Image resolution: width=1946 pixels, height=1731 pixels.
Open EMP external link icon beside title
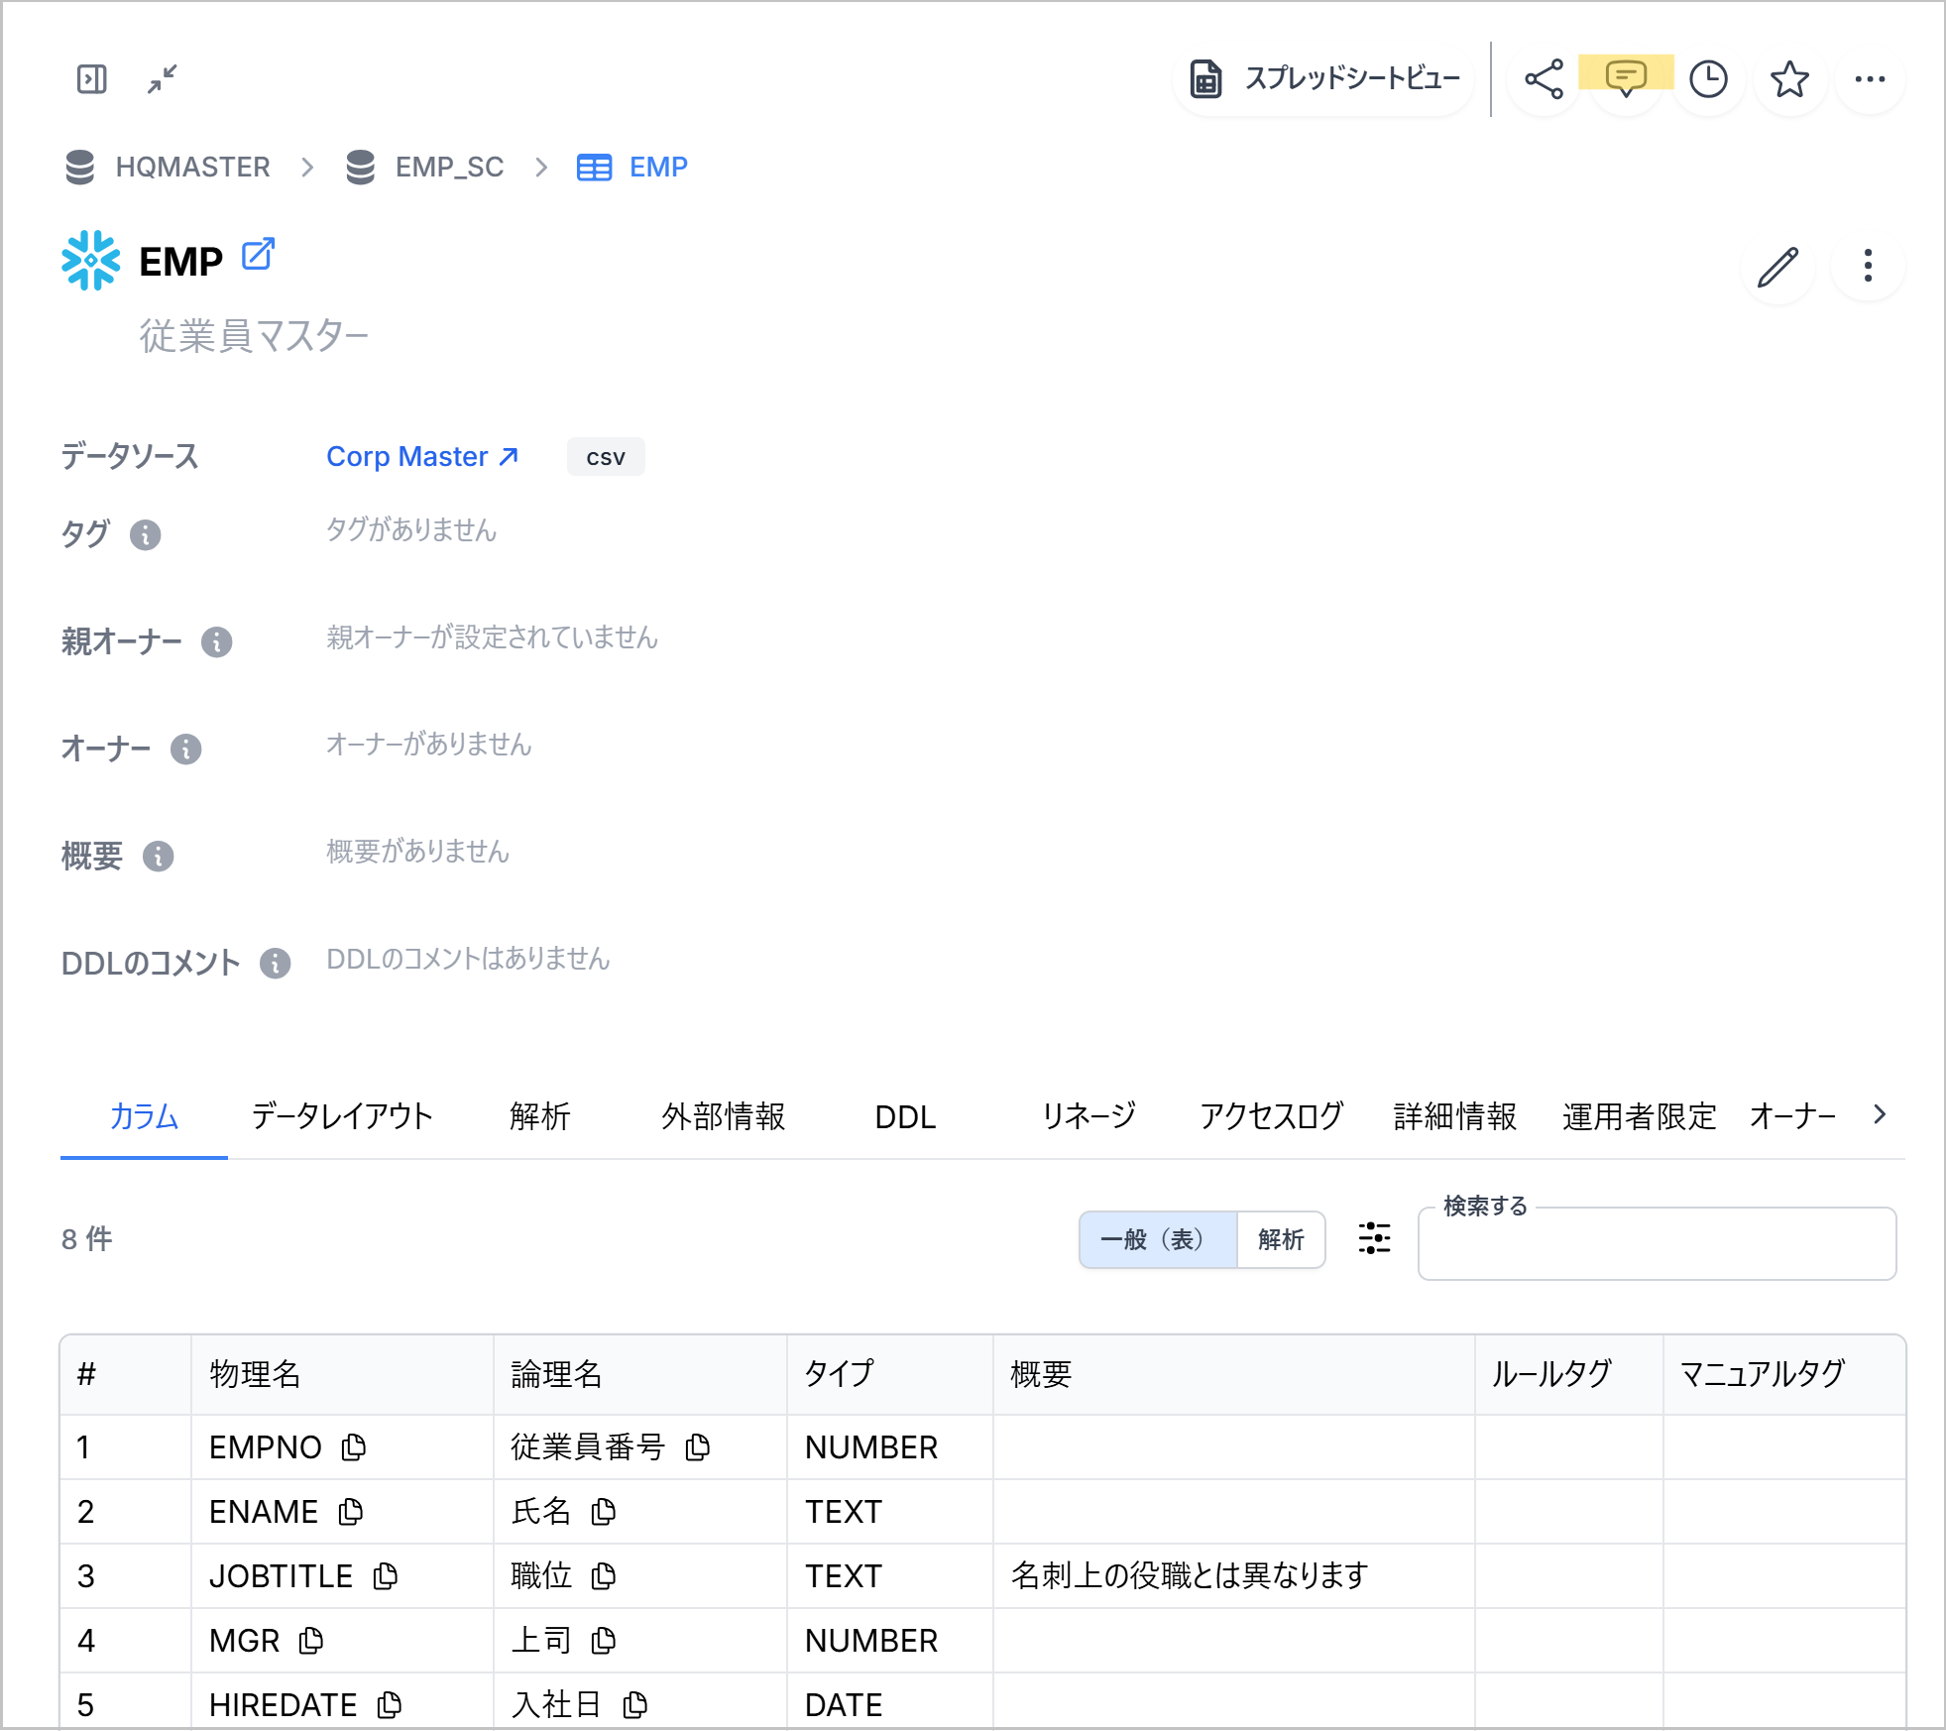tap(258, 255)
